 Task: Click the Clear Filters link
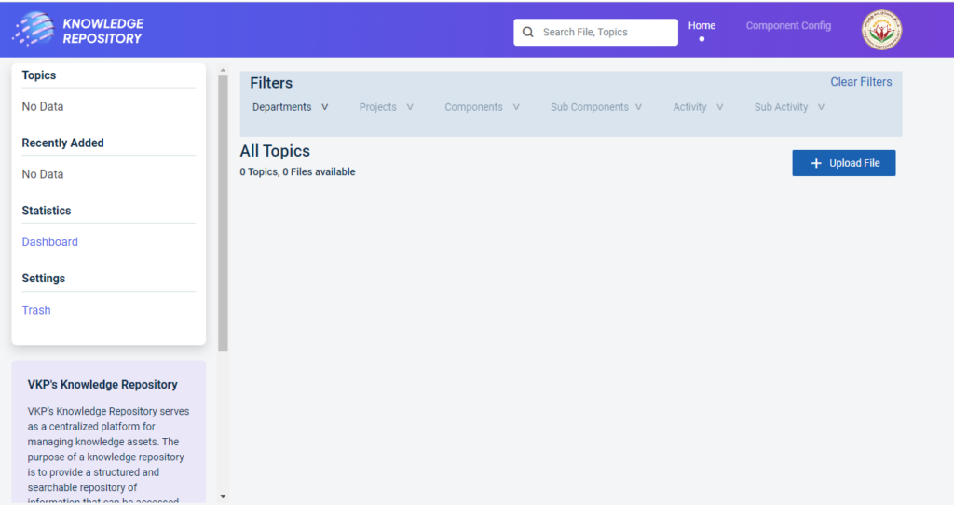pyautogui.click(x=861, y=82)
